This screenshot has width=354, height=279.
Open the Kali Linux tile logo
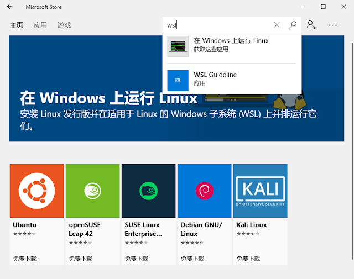261,191
